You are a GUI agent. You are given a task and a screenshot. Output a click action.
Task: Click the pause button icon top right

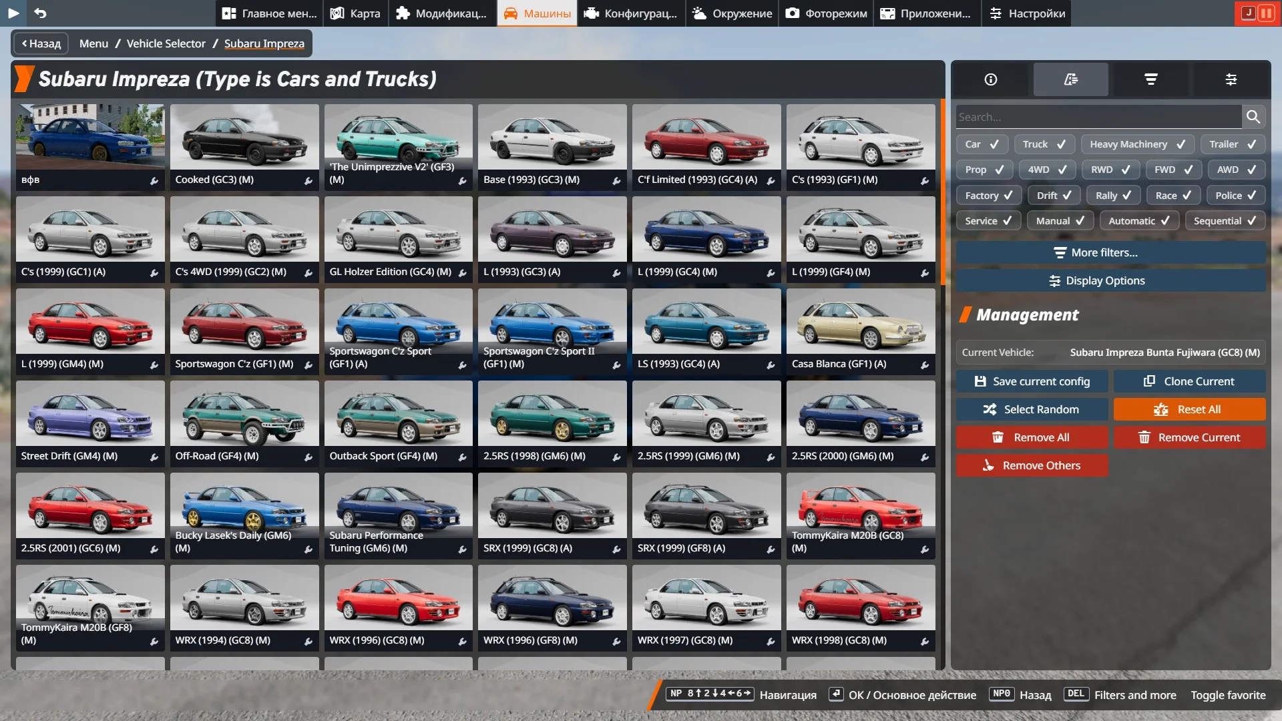pyautogui.click(x=1265, y=13)
